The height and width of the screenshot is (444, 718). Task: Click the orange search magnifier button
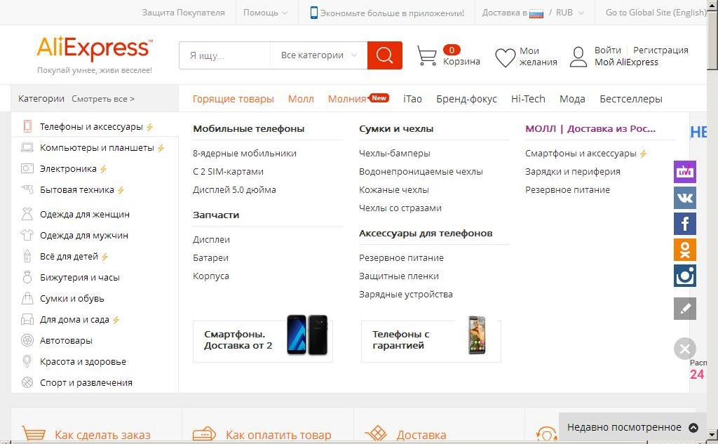click(x=384, y=55)
